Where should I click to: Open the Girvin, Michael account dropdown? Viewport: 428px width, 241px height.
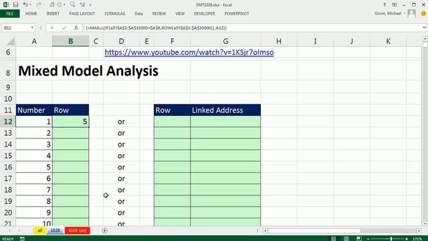[404, 13]
